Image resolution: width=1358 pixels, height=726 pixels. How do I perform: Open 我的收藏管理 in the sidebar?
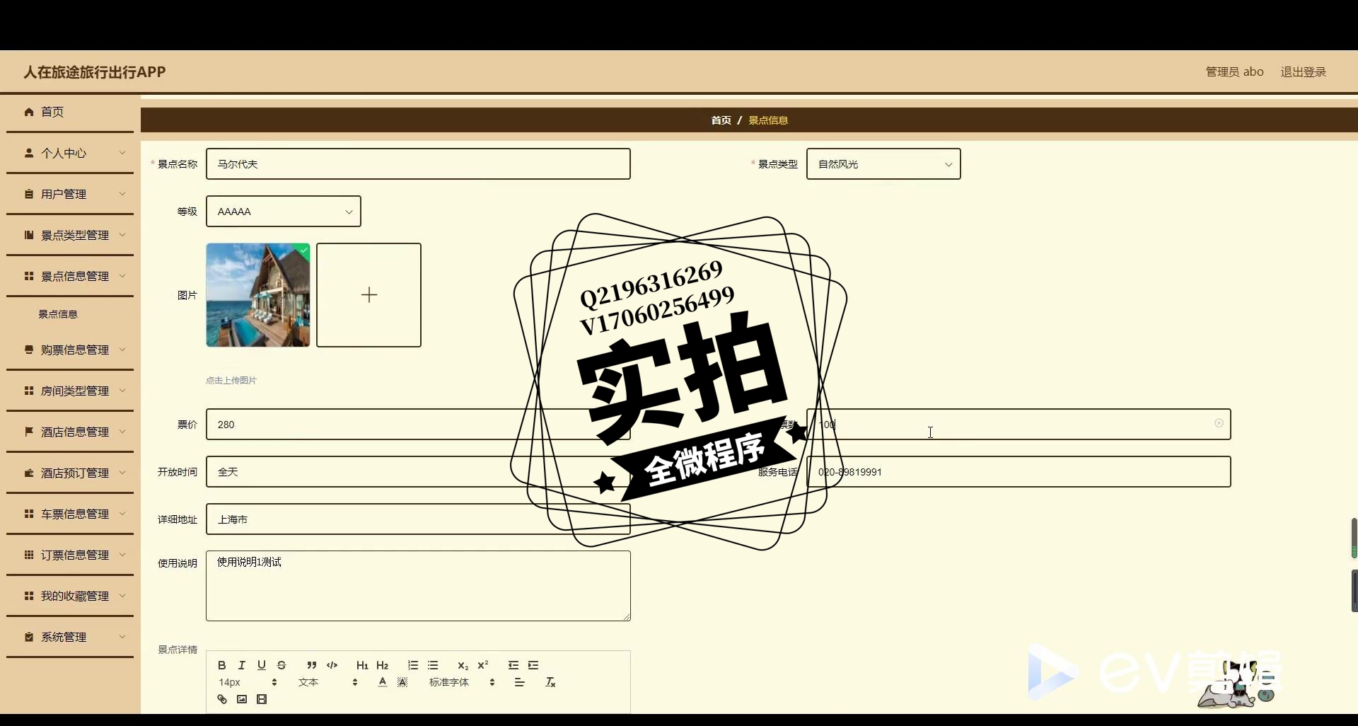(70, 596)
